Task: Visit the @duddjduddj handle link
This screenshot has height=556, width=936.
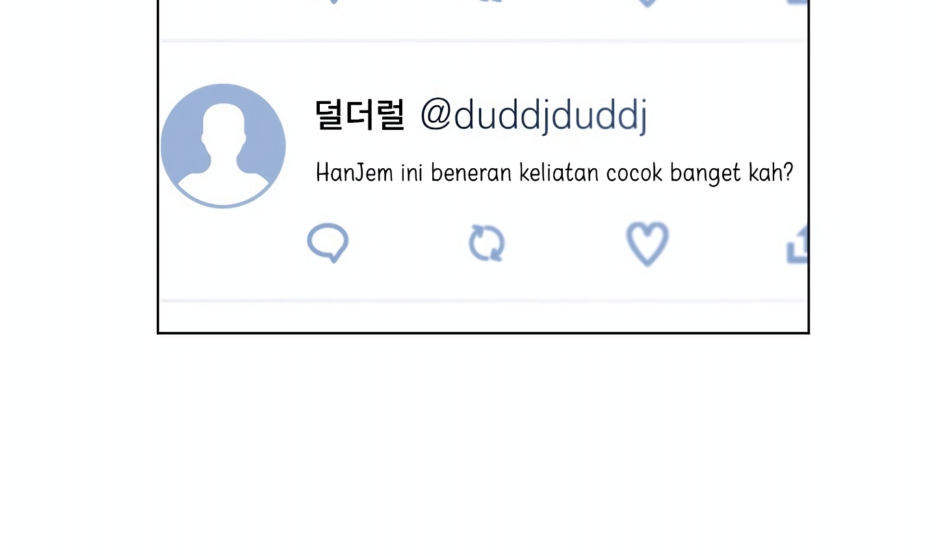Action: point(534,116)
